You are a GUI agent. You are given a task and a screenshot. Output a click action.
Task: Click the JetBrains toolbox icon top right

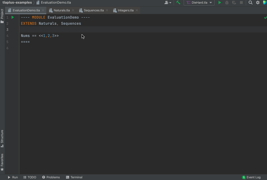click(265, 2)
